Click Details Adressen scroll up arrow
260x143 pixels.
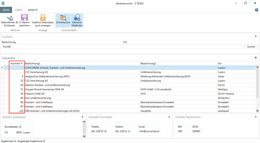click(x=84, y=122)
